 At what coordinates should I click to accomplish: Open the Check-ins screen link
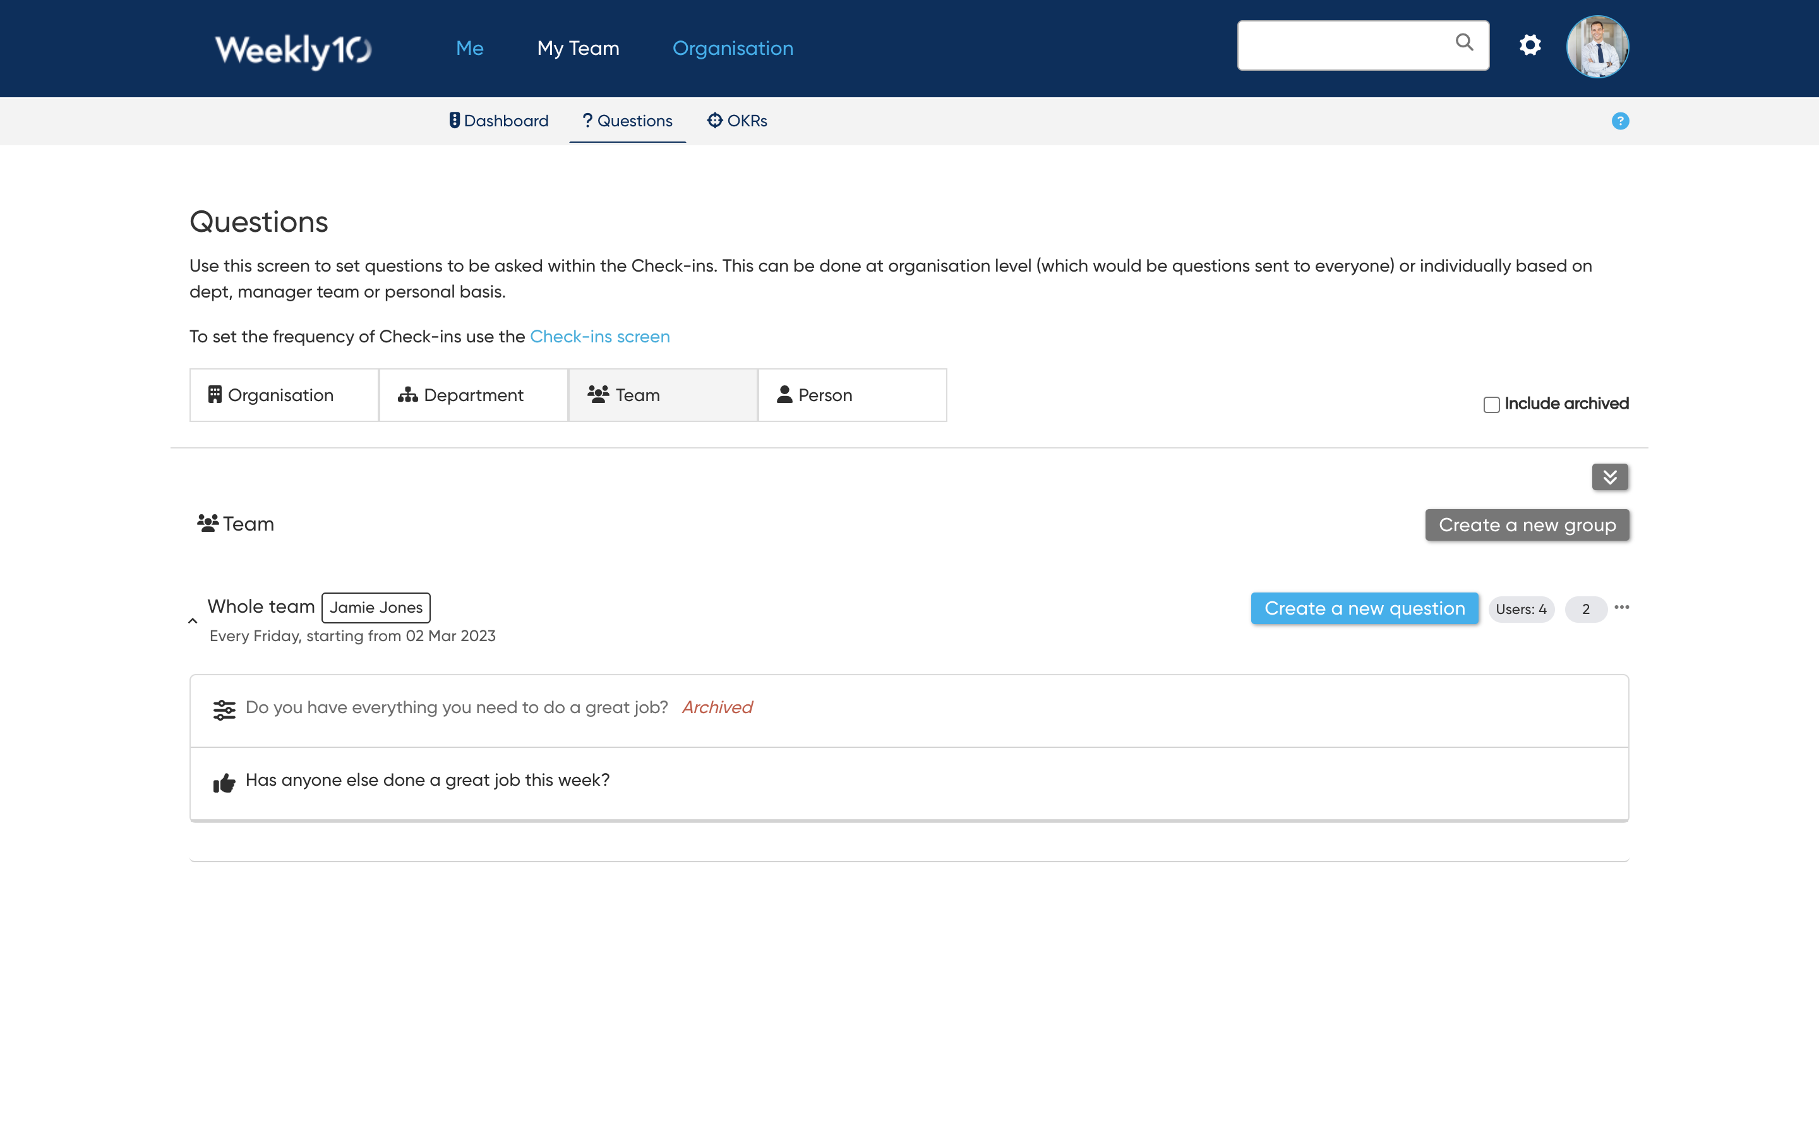point(600,335)
